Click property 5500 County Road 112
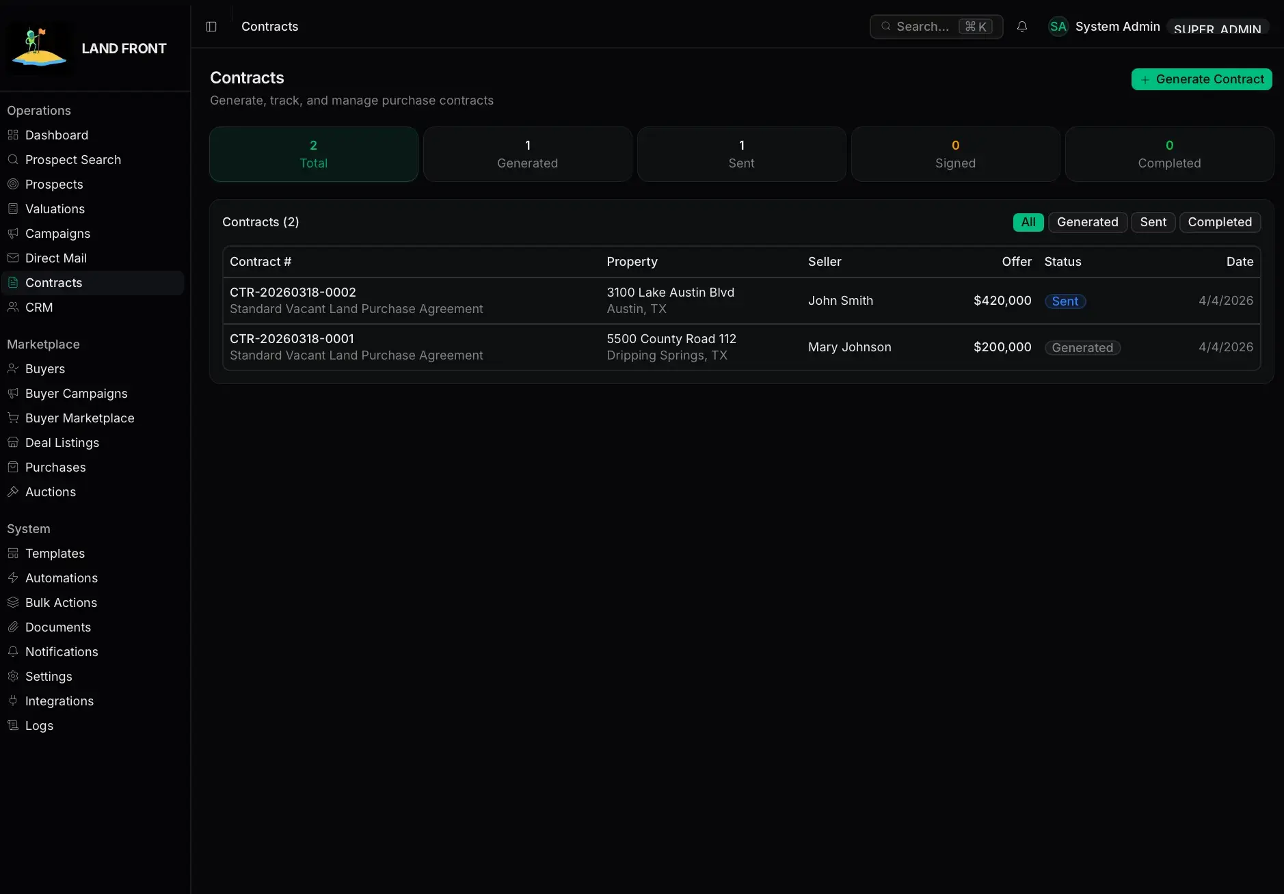 coord(671,338)
